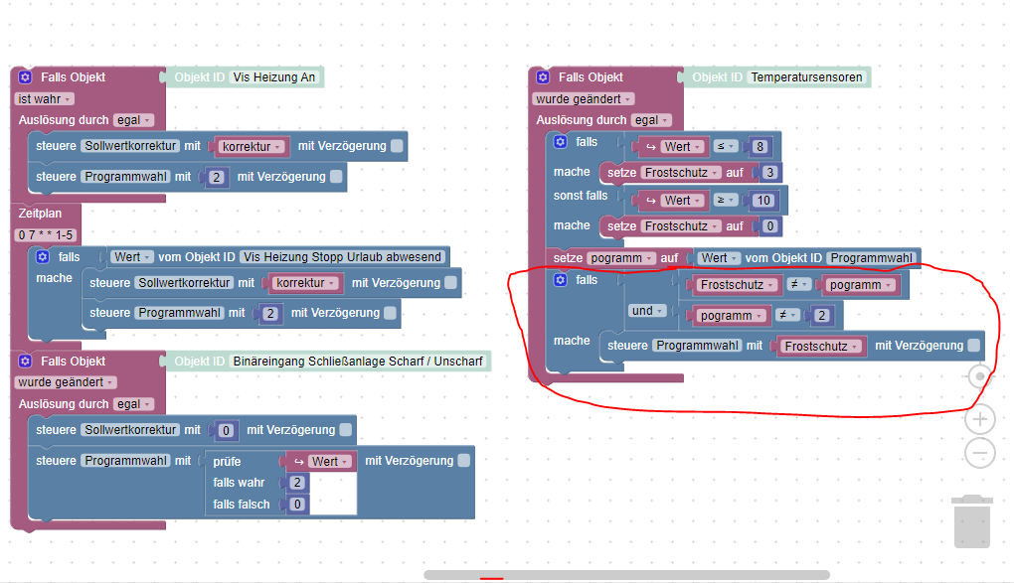Click the zoom in plus icon
This screenshot has width=1014, height=583.
point(980,419)
